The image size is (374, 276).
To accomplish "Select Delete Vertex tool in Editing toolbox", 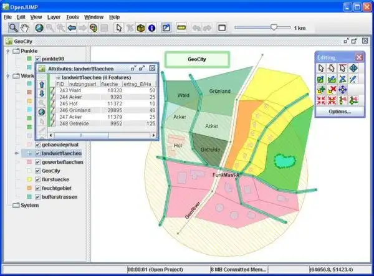I will click(x=332, y=90).
